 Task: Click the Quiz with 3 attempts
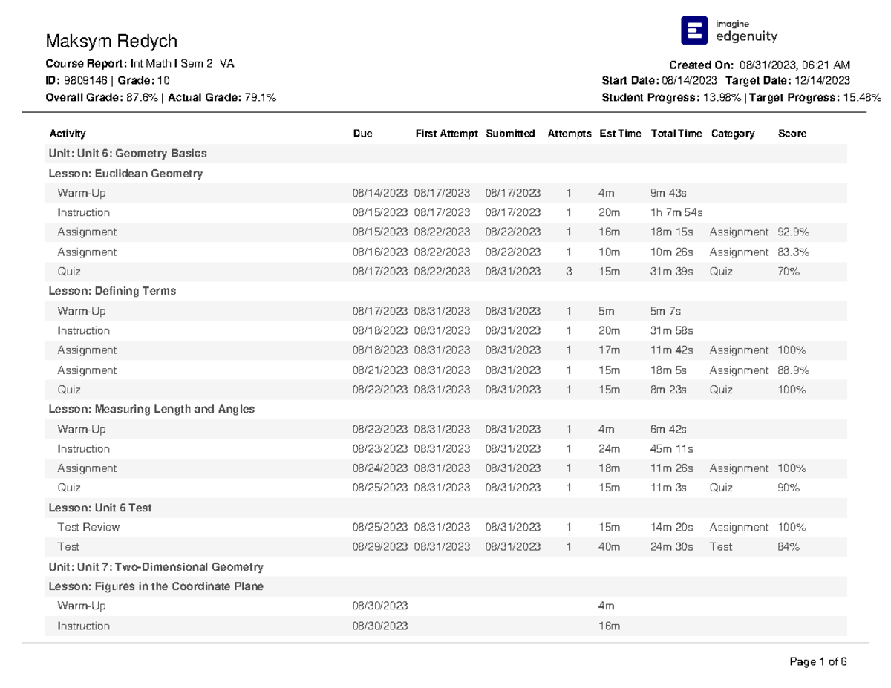click(446, 272)
